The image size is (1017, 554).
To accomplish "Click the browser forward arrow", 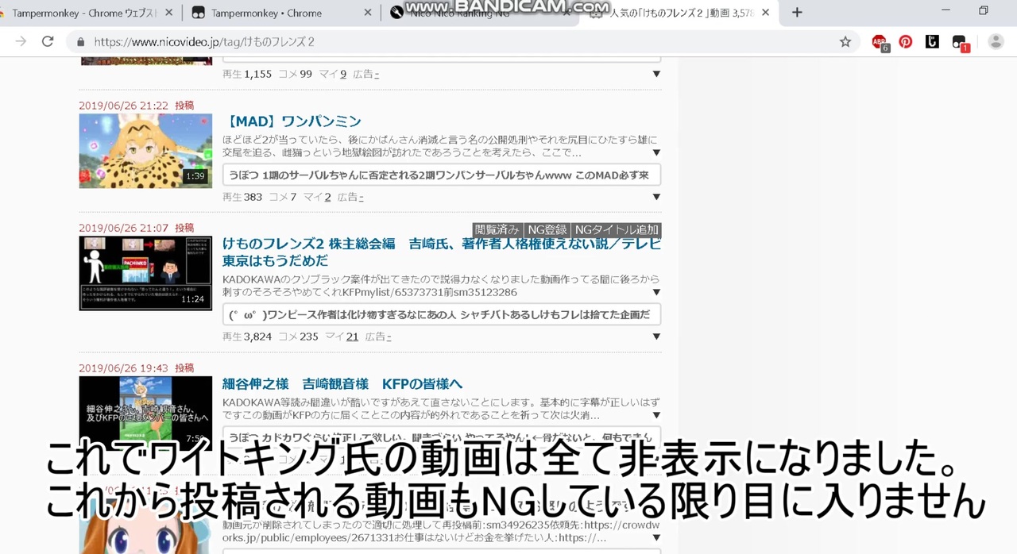I will tap(21, 41).
